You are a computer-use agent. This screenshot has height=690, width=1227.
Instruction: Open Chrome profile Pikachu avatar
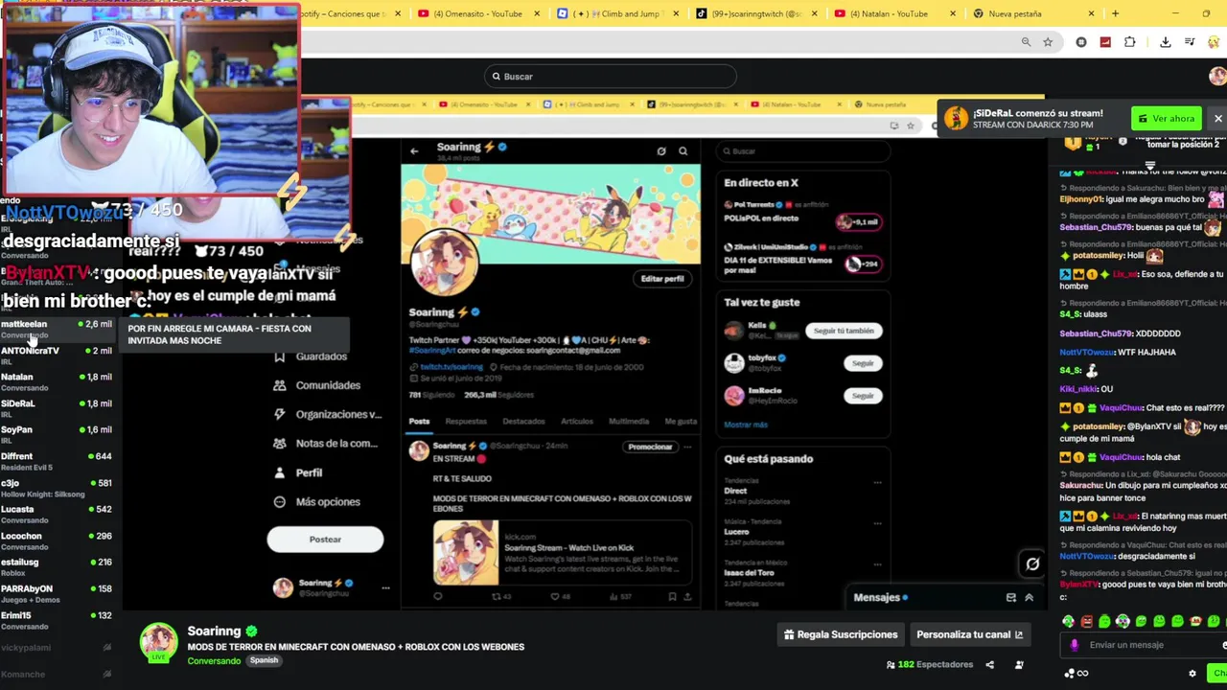point(1215,42)
